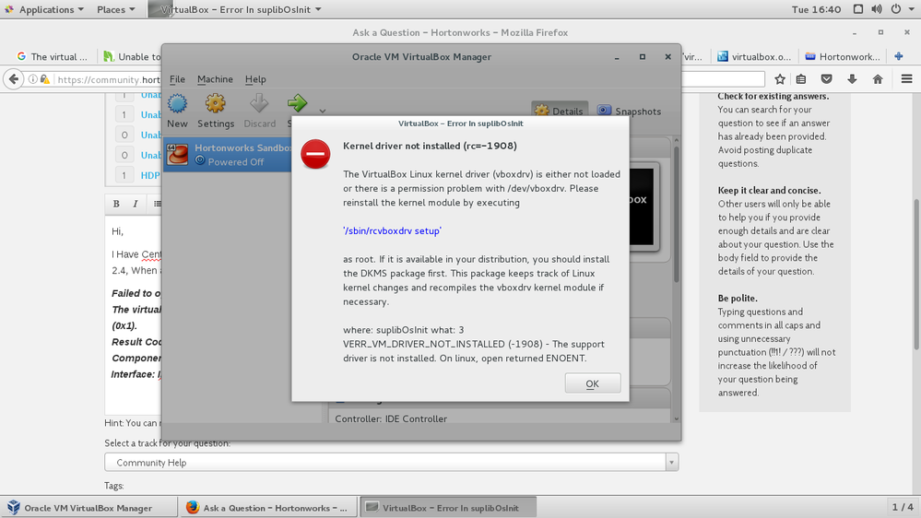Open Firefox downloads arrow icon
This screenshot has width=921, height=518.
pyautogui.click(x=852, y=79)
